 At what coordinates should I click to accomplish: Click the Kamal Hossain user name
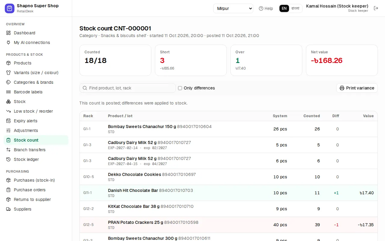(x=337, y=6)
